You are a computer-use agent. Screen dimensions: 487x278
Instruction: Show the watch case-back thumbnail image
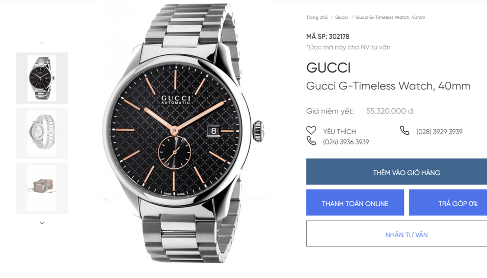click(42, 133)
